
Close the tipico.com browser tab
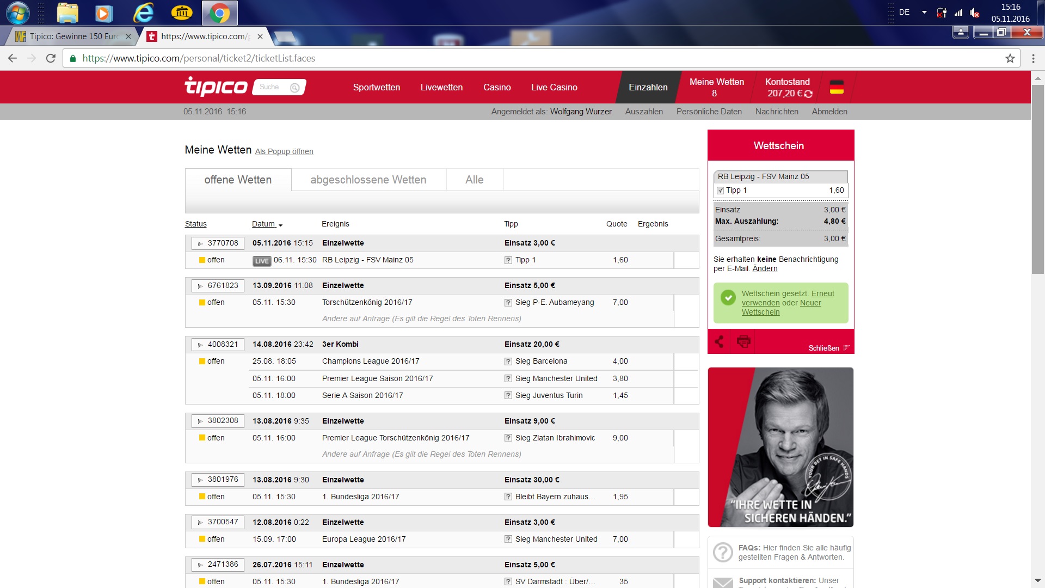point(260,36)
